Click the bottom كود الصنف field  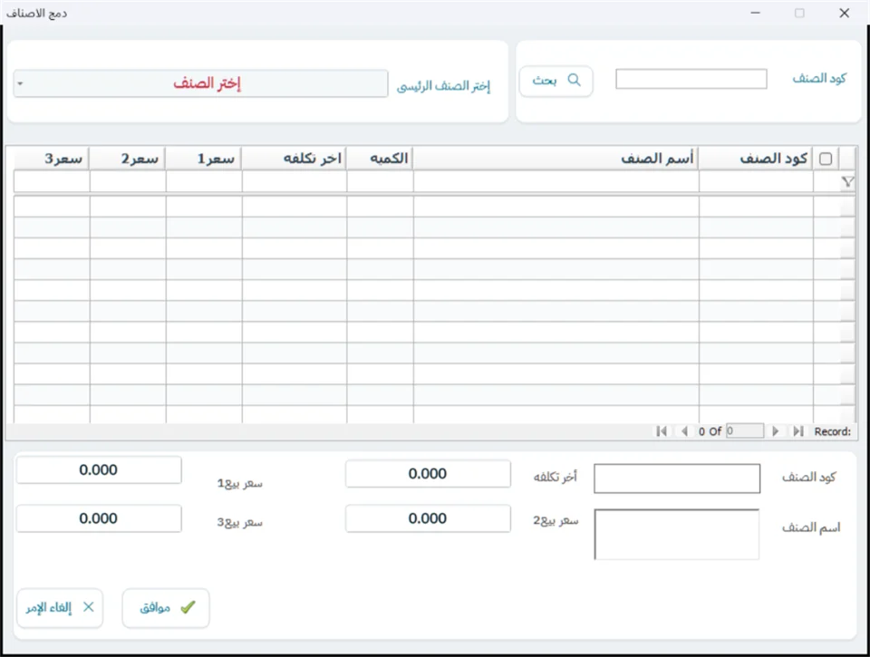(677, 478)
